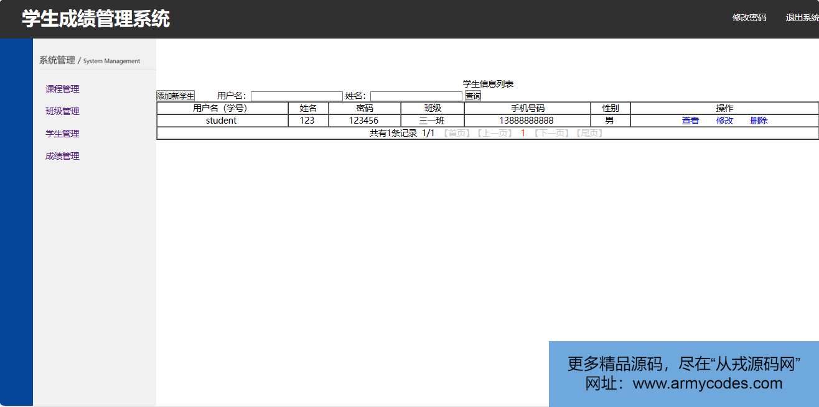The image size is (819, 407).
Task: Click the 性别 column header
Action: (611, 108)
